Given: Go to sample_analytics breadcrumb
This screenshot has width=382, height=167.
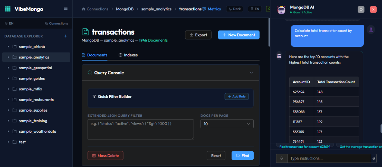Looking at the screenshot, I should pyautogui.click(x=156, y=9).
